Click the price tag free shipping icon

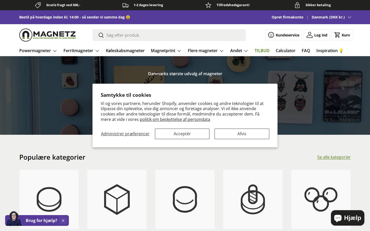[x=38, y=5]
